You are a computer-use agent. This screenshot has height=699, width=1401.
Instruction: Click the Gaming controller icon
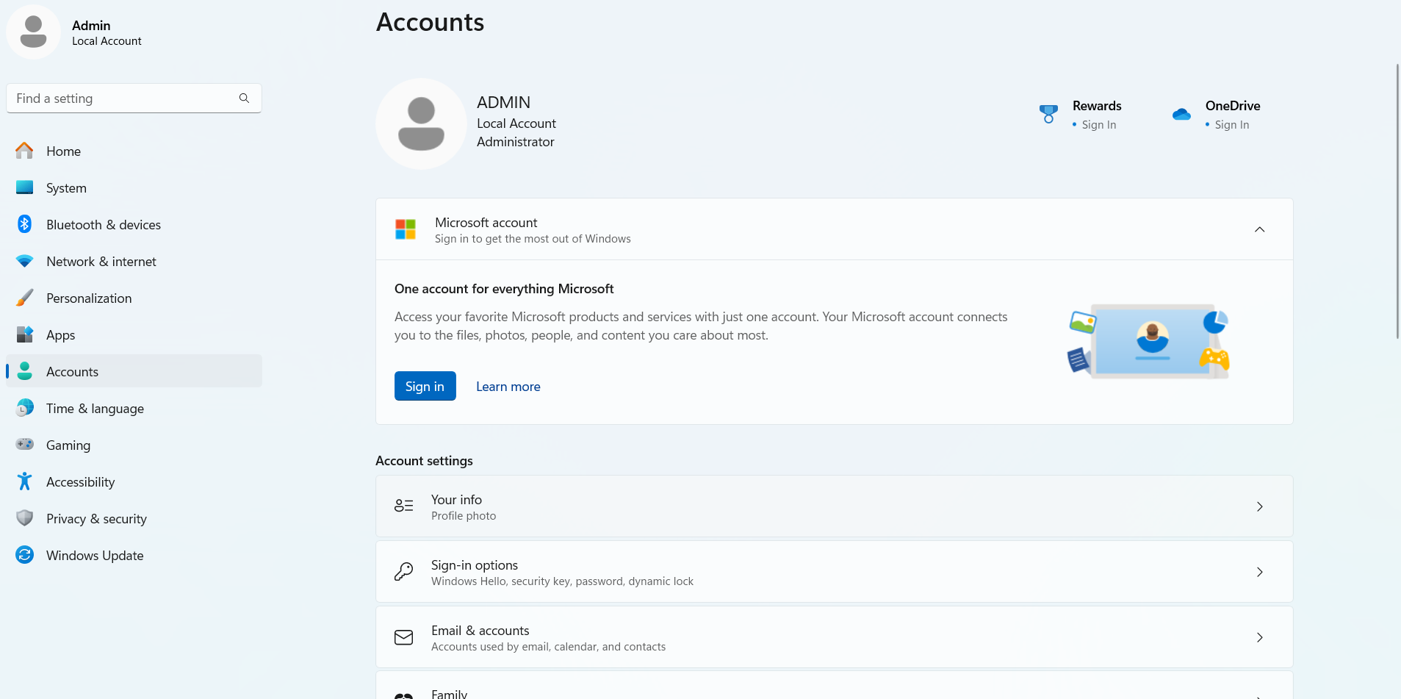(x=24, y=445)
